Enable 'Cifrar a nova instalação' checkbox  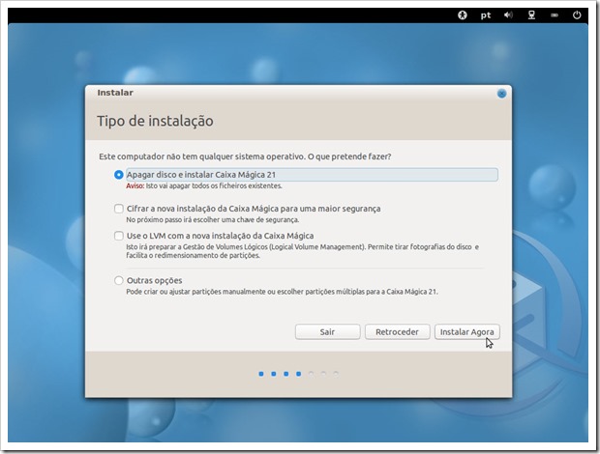click(119, 209)
